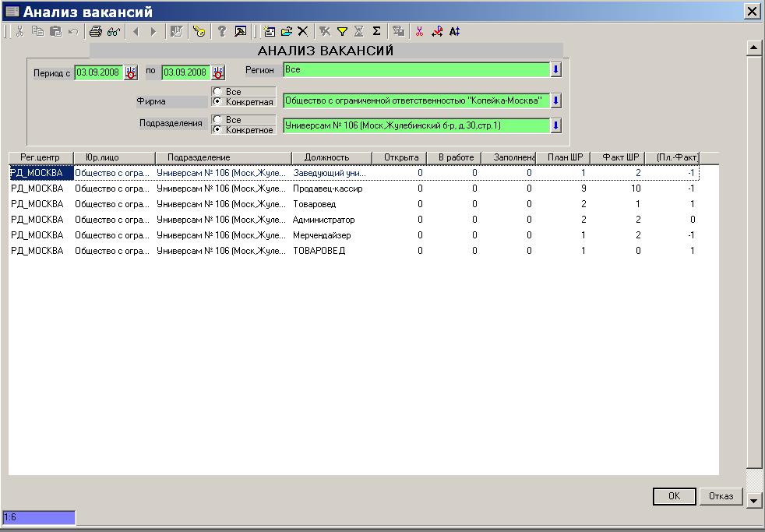
Task: Click the Print icon in toolbar
Action: pyautogui.click(x=95, y=32)
